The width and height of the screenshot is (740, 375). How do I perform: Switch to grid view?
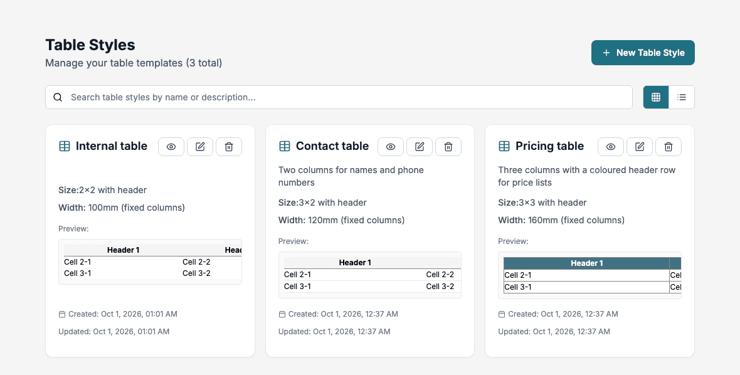click(656, 97)
